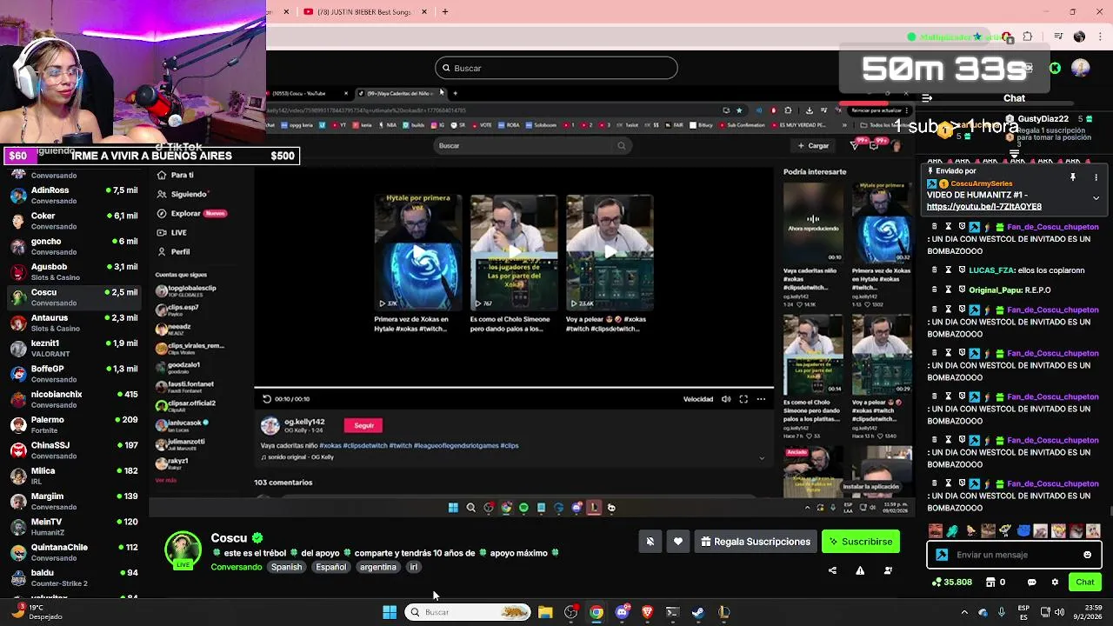Focus the top Kick Buscar search bar

556,68
